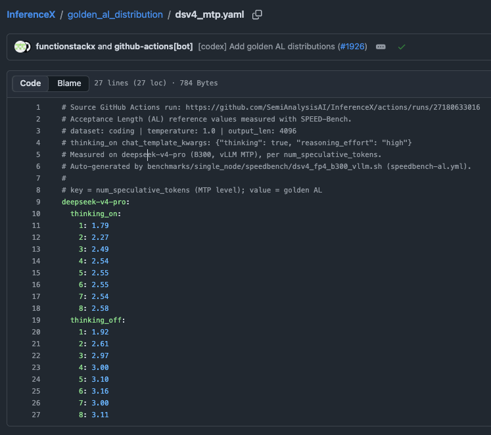The height and width of the screenshot is (435, 491).
Task: Click the 2.55 value on line 16
Action: (100, 285)
